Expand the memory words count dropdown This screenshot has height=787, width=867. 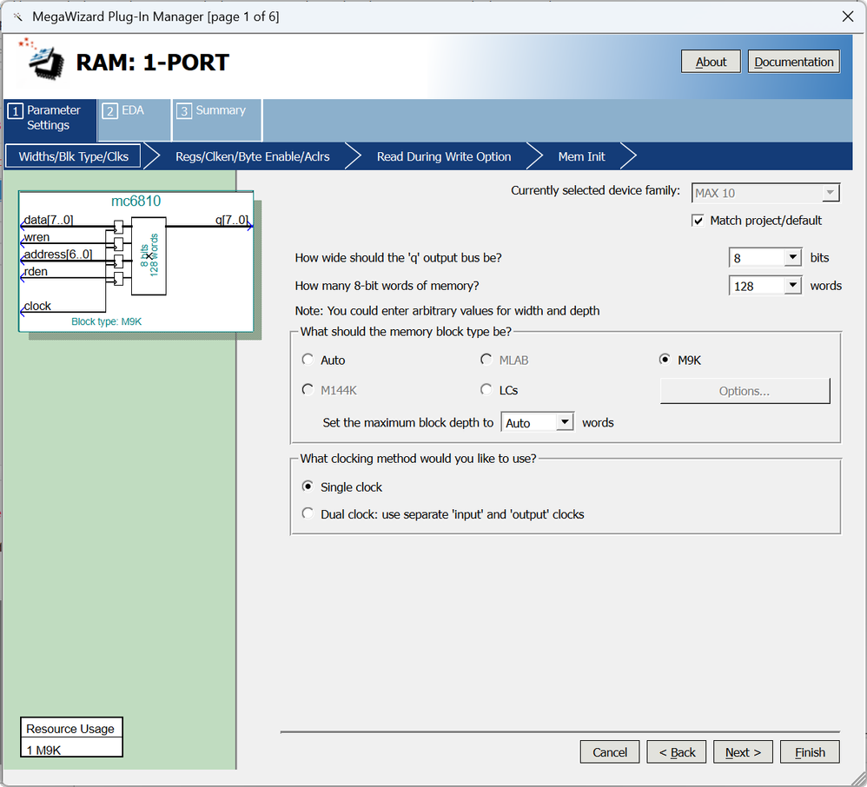click(x=791, y=286)
